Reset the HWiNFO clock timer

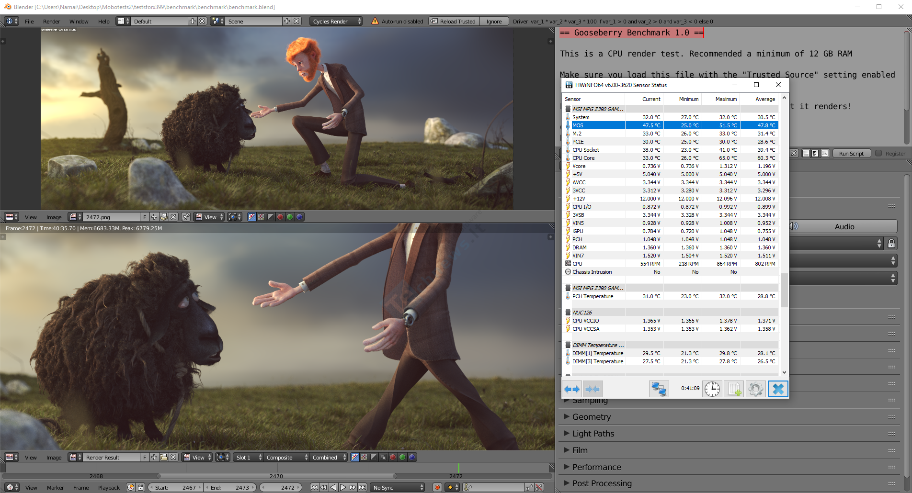712,389
